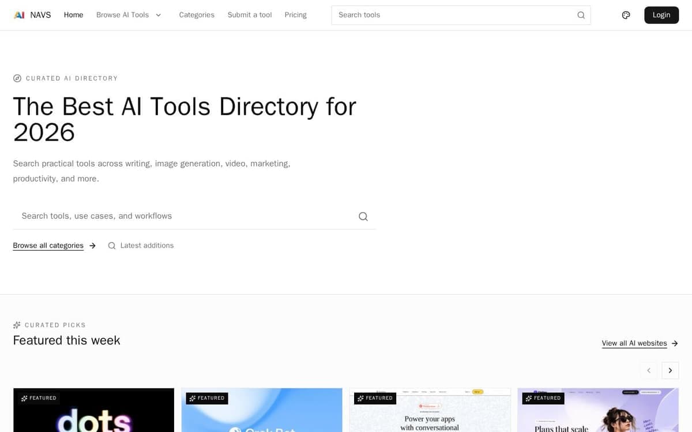Open the Latest additions link
Screen dimensions: 692x432
(x=141, y=245)
